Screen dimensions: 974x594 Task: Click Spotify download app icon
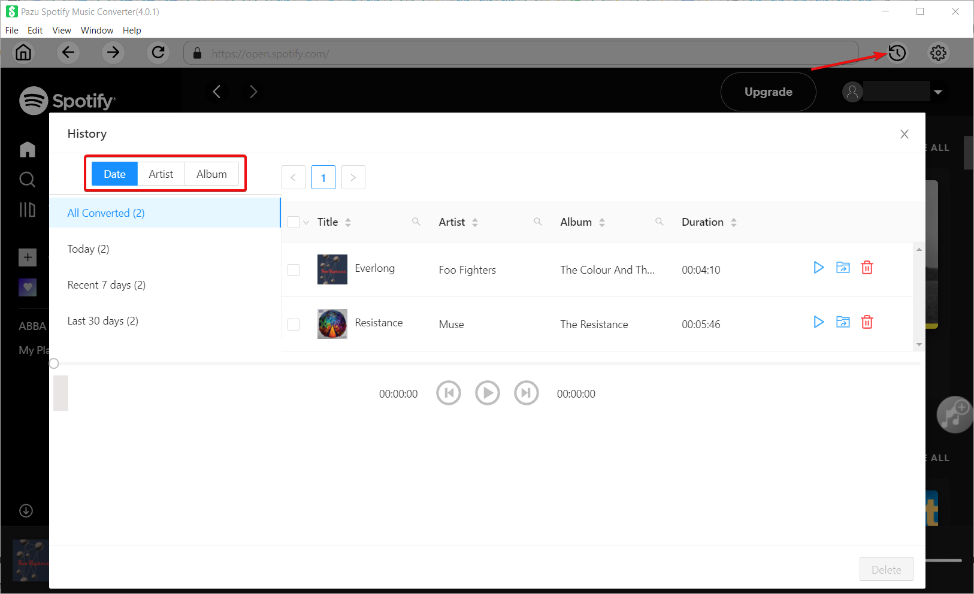(26, 511)
